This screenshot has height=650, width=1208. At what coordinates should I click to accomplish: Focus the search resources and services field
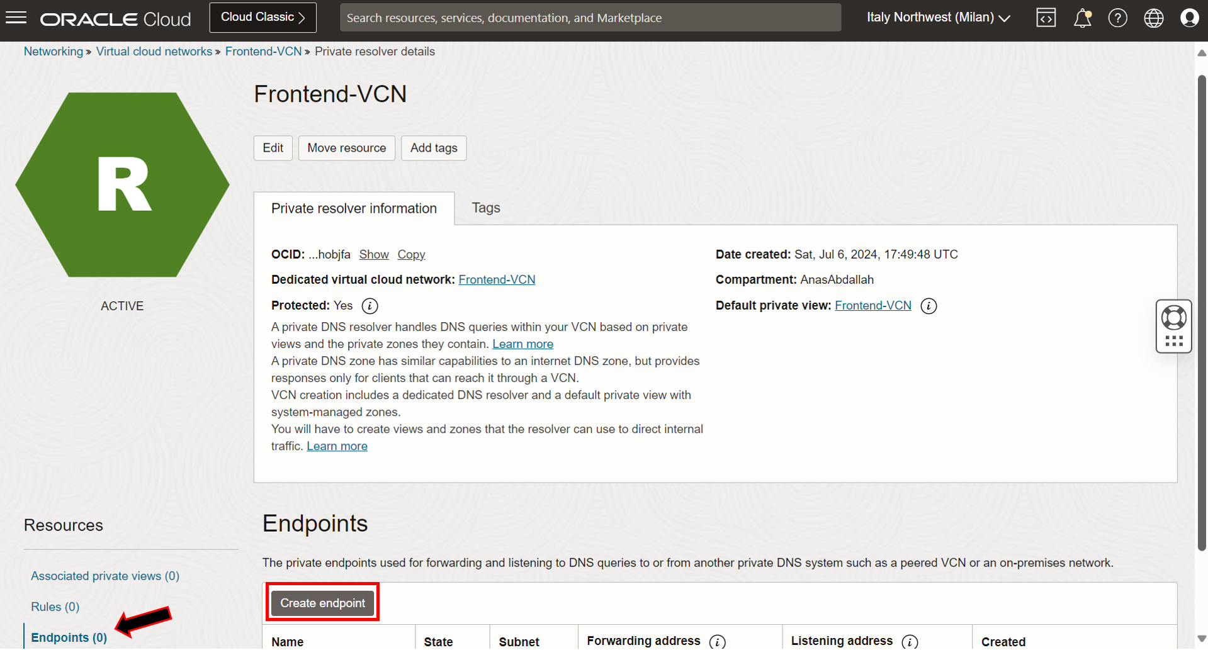click(590, 18)
